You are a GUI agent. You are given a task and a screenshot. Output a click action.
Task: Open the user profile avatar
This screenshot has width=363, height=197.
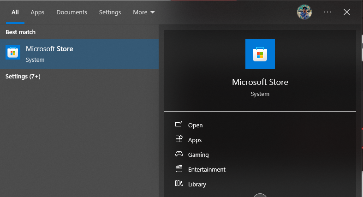[304, 12]
